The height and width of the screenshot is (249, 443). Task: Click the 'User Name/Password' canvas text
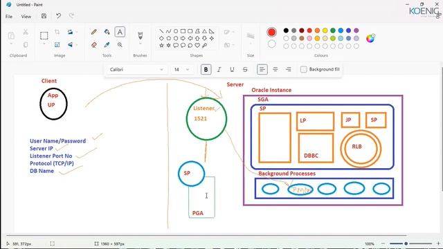click(x=57, y=141)
